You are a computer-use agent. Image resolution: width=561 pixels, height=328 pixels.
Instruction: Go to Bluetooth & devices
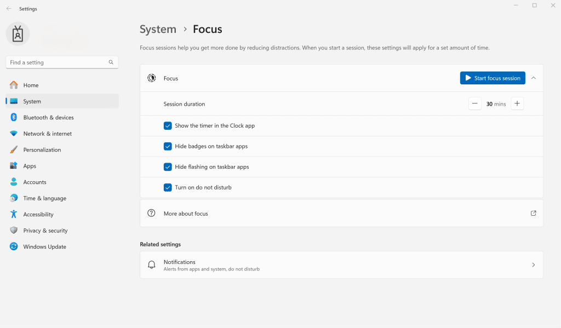pyautogui.click(x=62, y=117)
